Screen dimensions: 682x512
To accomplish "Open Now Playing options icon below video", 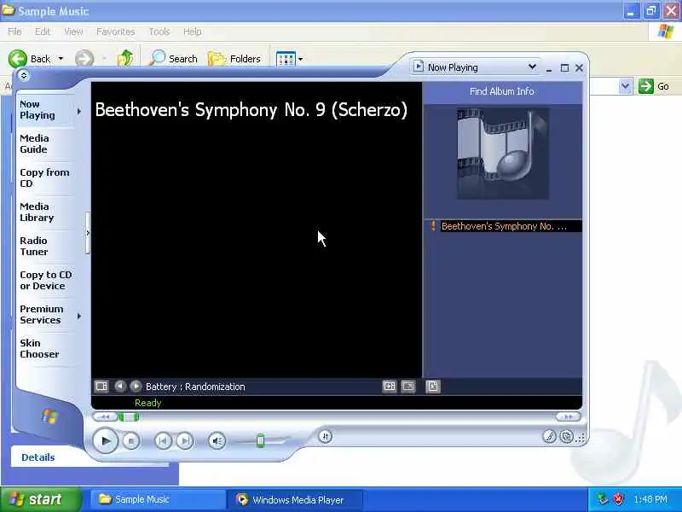I will 101,387.
